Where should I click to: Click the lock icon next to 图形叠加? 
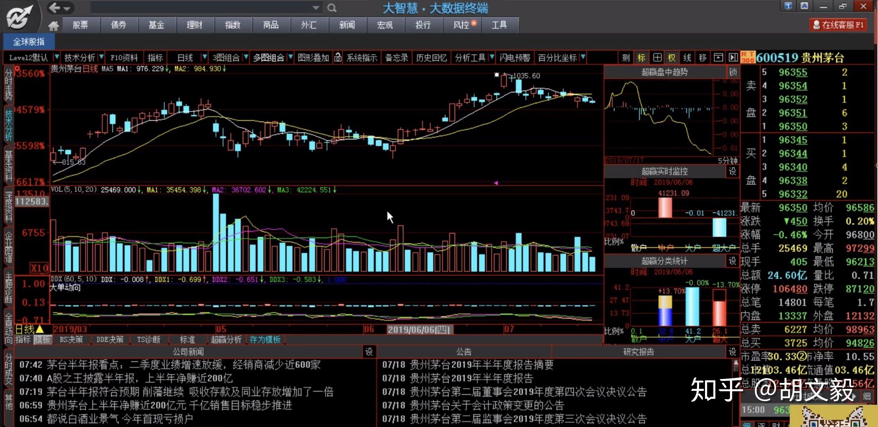338,58
